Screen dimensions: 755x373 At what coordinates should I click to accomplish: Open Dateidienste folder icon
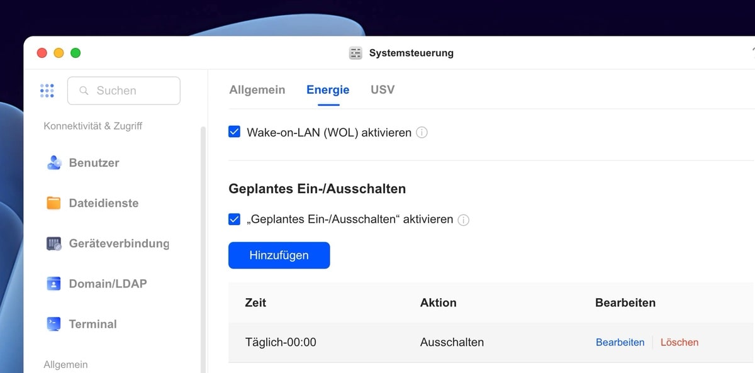(54, 203)
